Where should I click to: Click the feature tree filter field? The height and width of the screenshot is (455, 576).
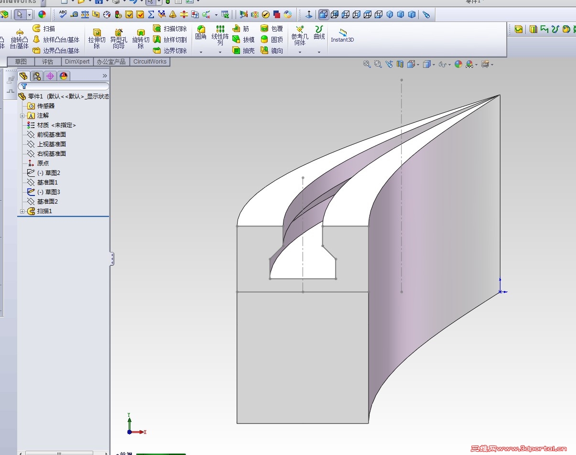pyautogui.click(x=64, y=87)
